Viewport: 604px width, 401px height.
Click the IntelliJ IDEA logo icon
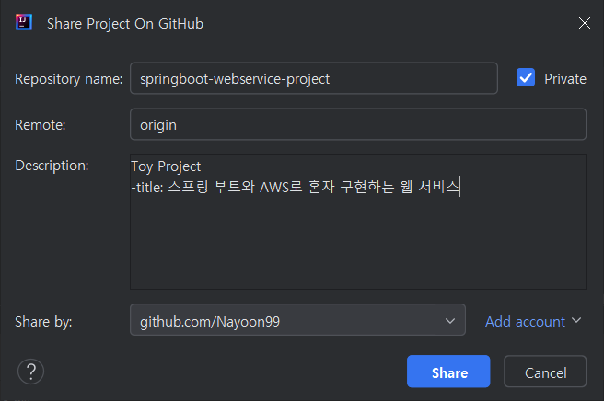pos(24,22)
